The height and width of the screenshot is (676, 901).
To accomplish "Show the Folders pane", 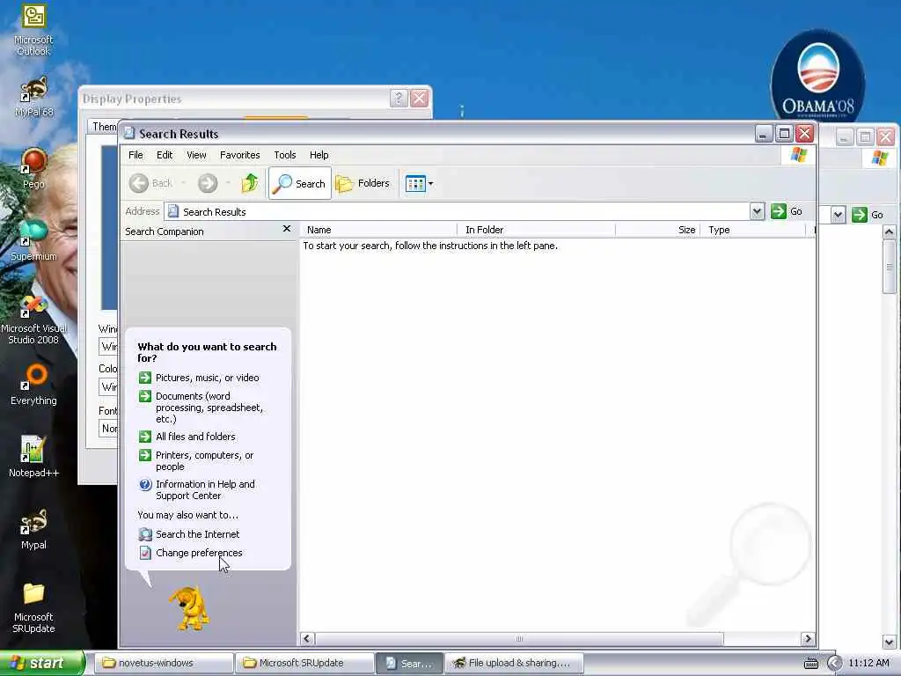I will (x=363, y=183).
